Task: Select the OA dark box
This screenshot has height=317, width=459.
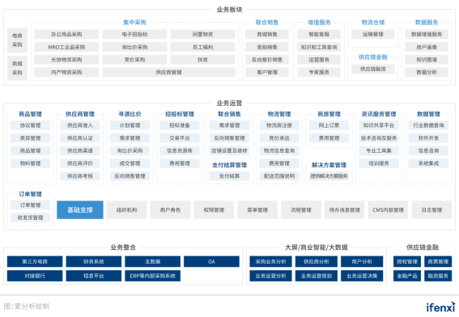Action: pos(211,261)
